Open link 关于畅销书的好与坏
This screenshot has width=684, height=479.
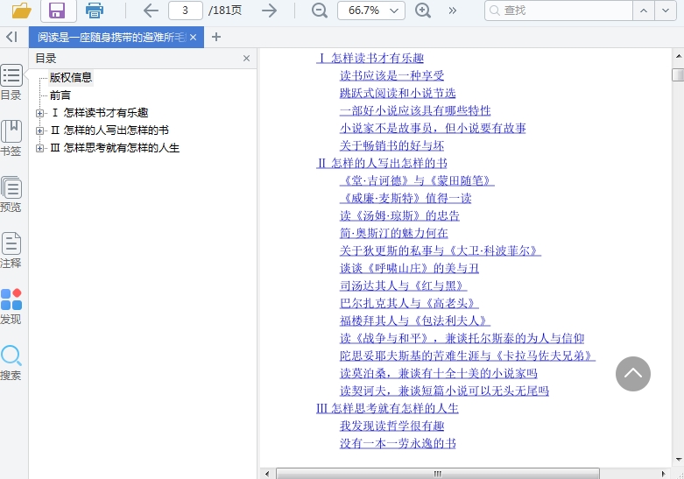tap(391, 145)
